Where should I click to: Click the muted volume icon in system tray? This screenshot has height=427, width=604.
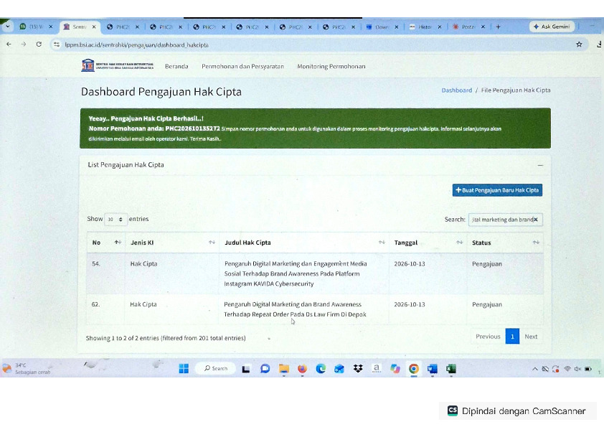coord(577,369)
